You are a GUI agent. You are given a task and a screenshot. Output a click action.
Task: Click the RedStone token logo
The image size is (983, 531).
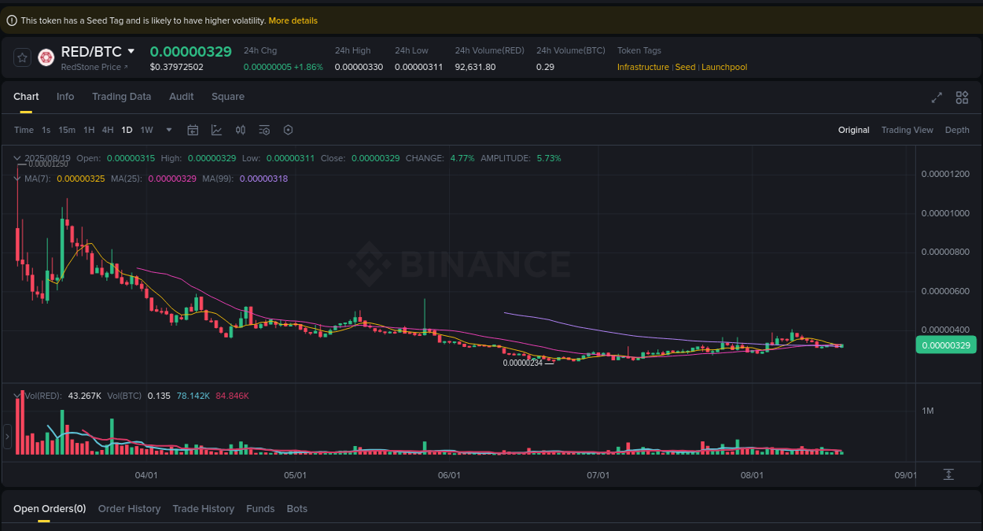tap(46, 57)
